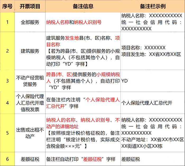Click example cell 个人保险代理人汇总代开
Image resolution: width=185 pixels, height=166 pixels.
coord(153,103)
